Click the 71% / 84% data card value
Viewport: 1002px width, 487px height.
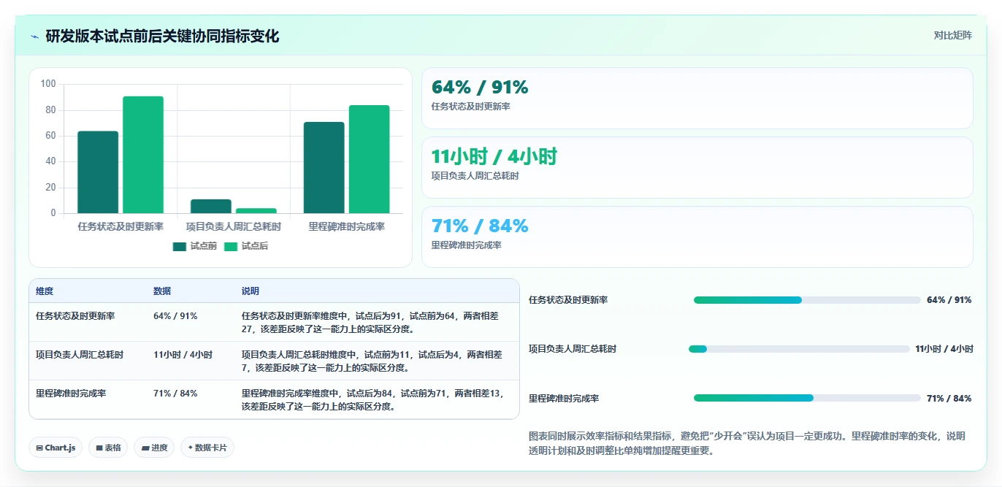pos(480,226)
